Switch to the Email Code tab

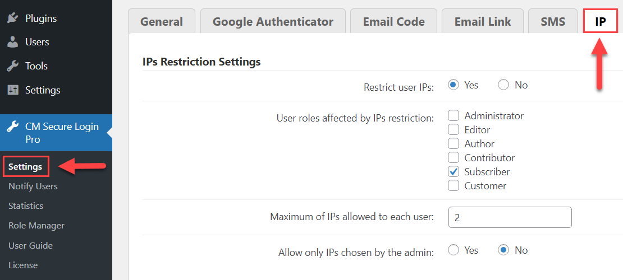pyautogui.click(x=394, y=21)
